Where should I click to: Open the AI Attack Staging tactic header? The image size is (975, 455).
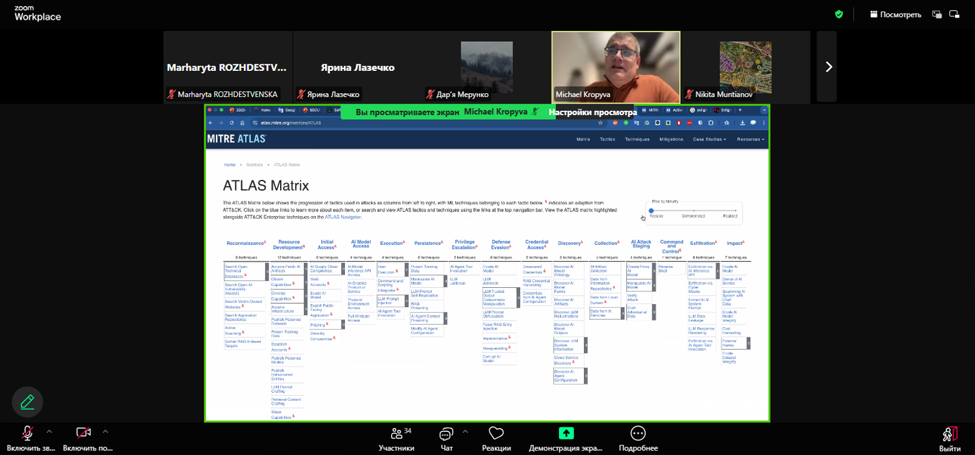click(x=641, y=244)
